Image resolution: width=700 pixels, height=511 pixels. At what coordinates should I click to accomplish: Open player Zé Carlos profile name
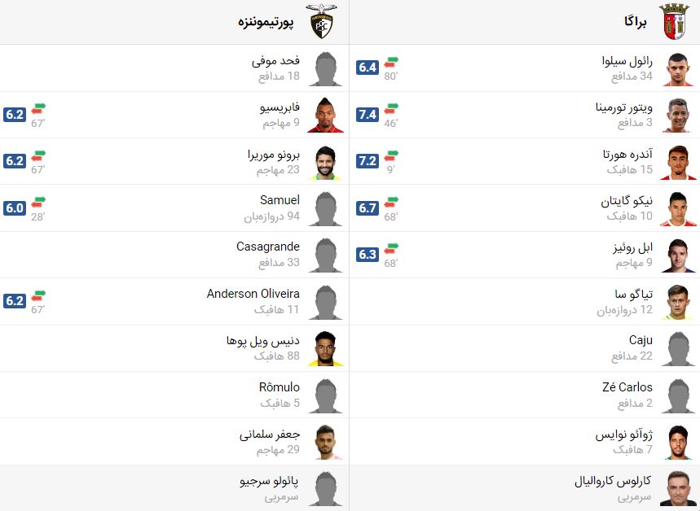627,387
